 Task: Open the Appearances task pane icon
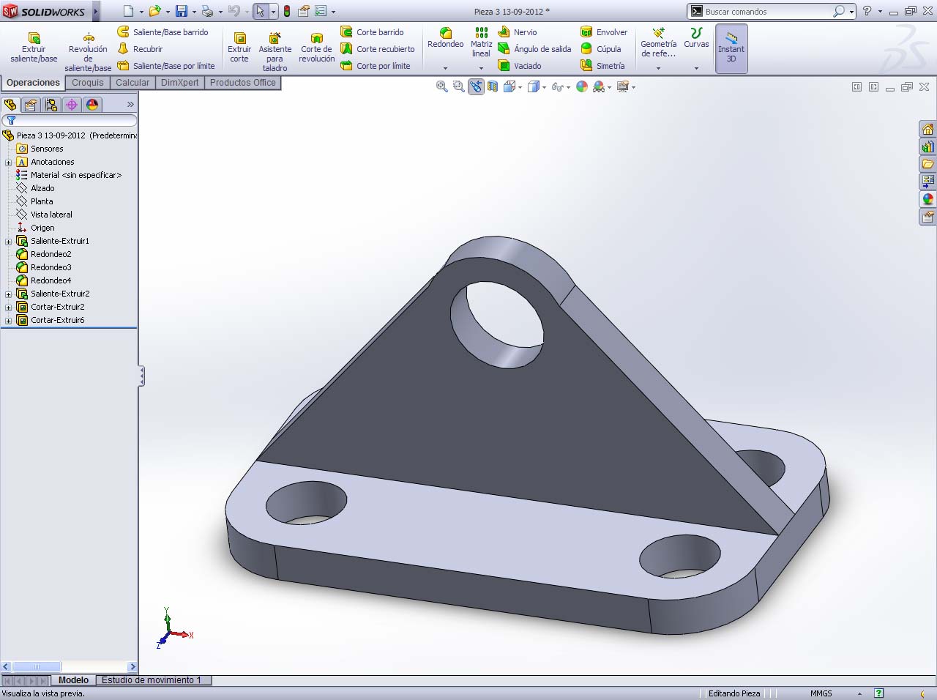coord(927,199)
